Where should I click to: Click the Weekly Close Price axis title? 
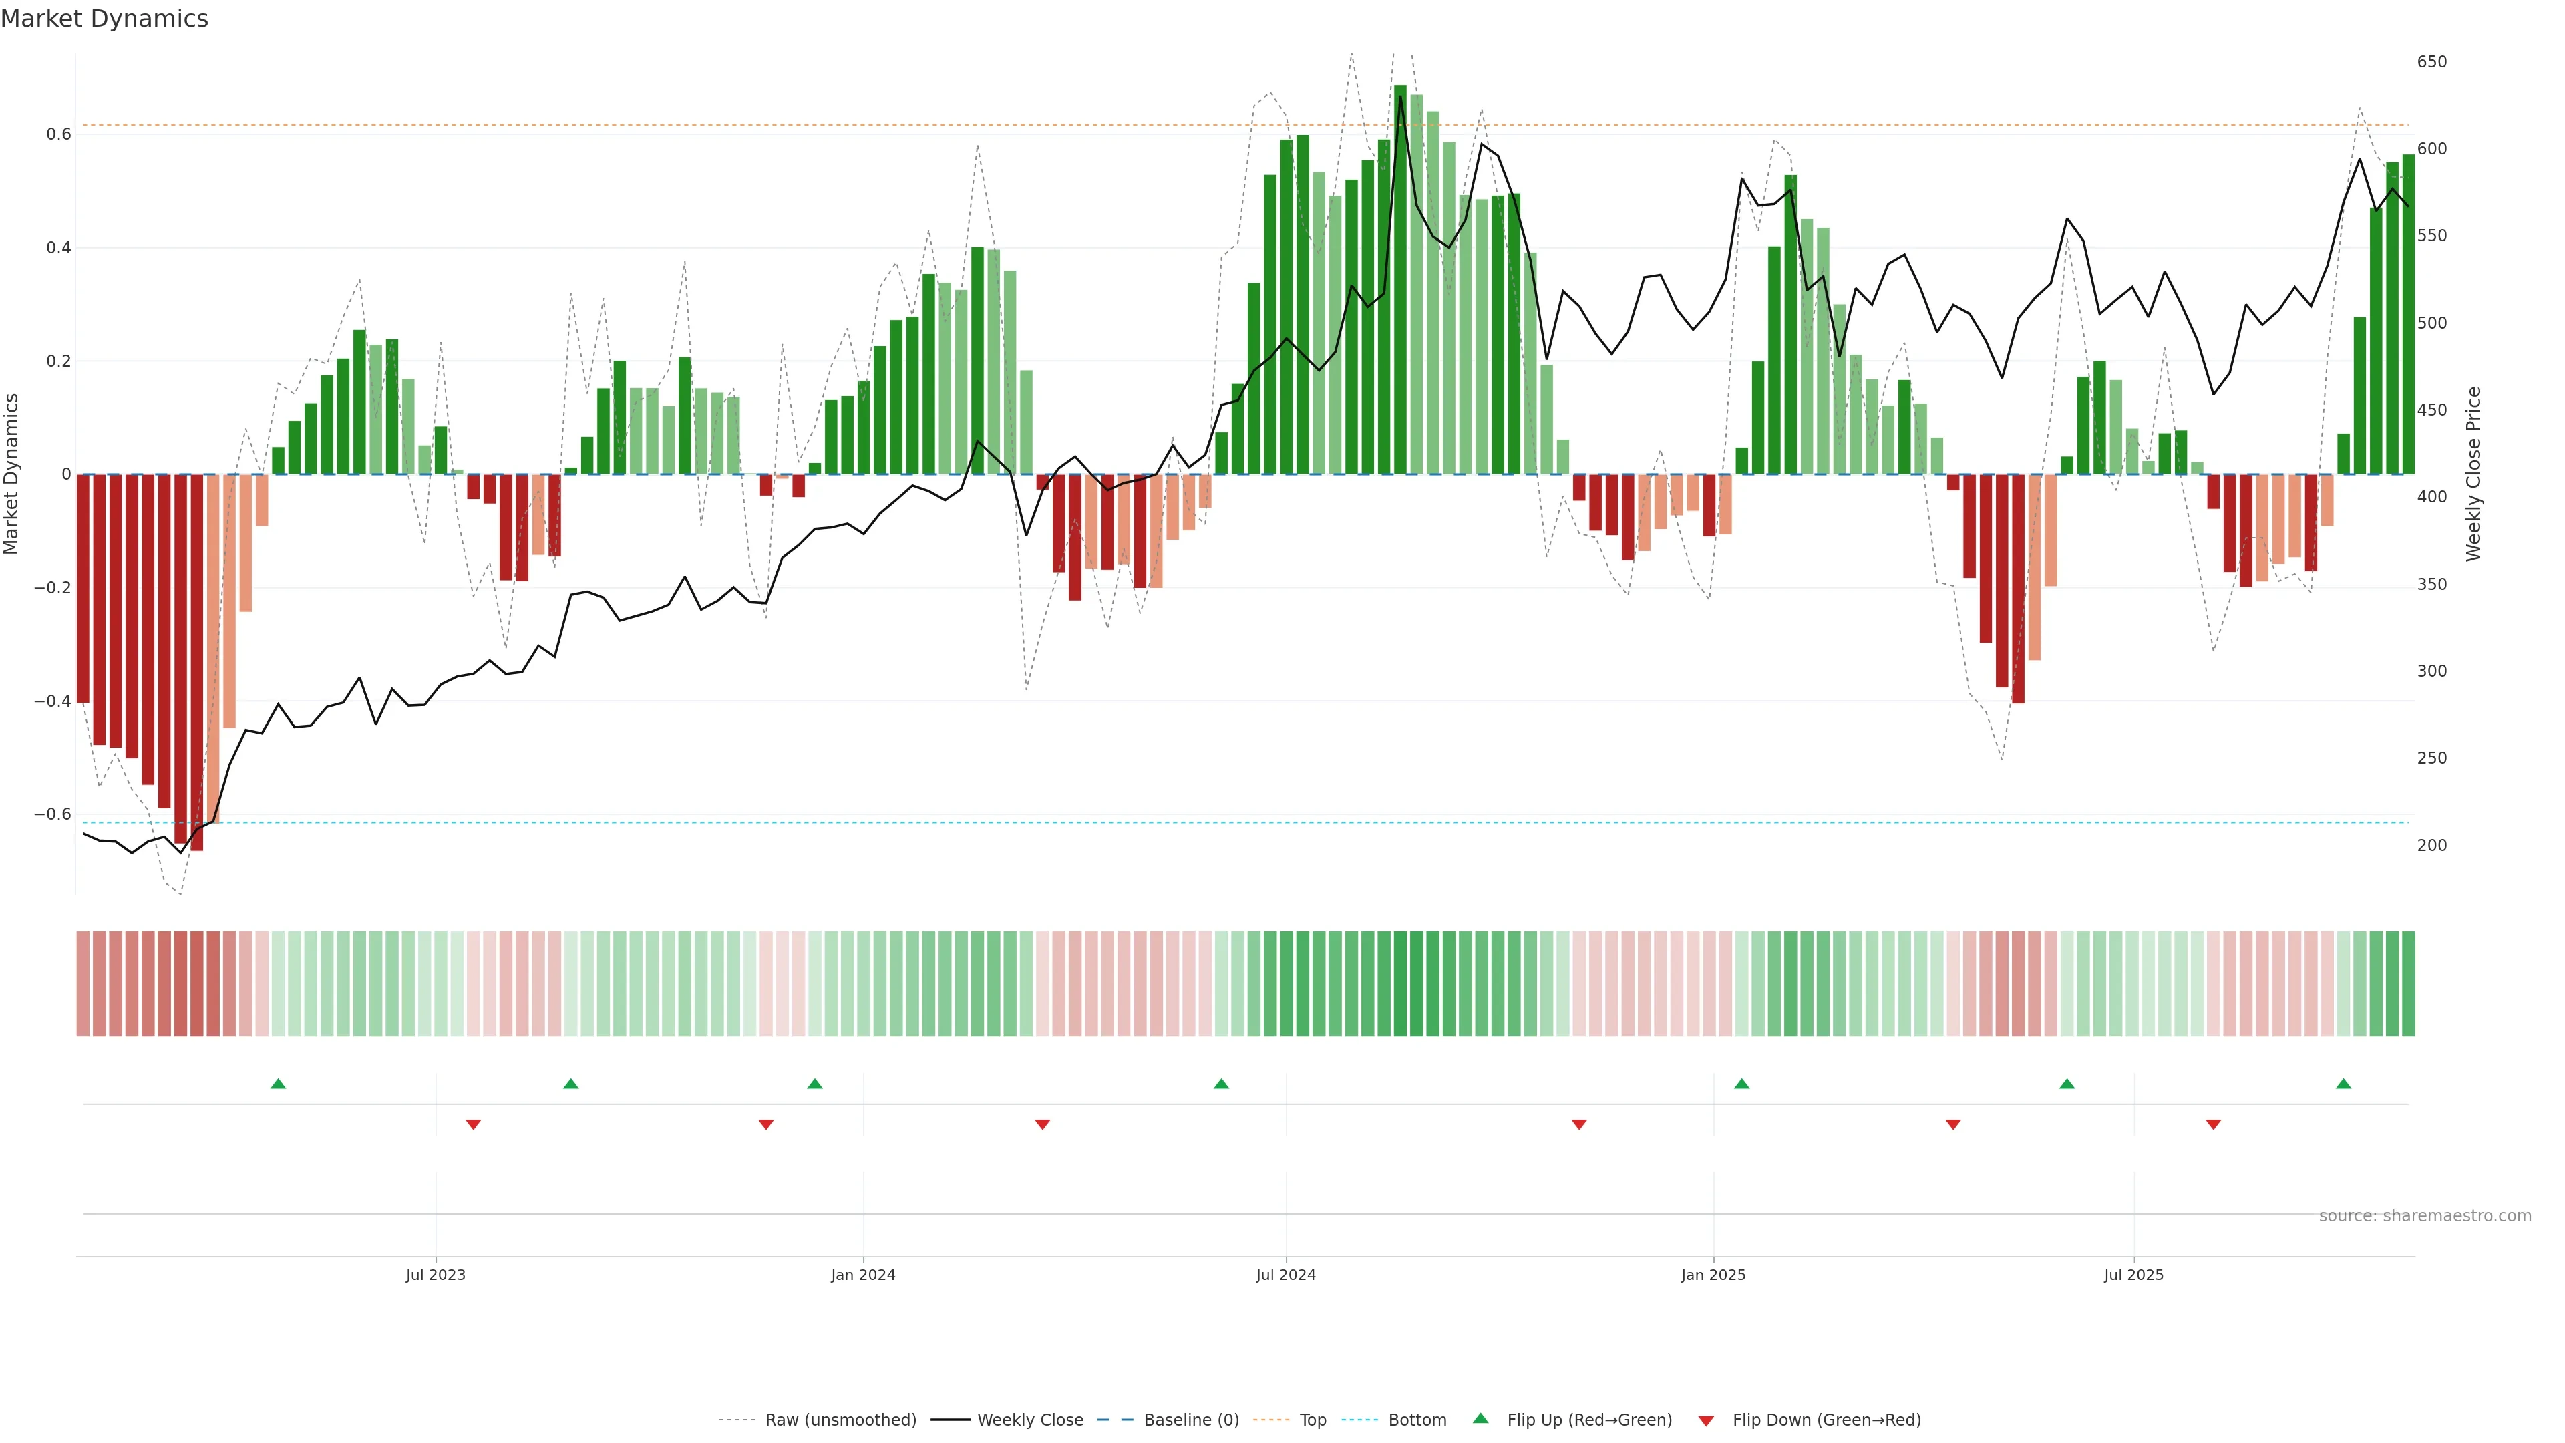coord(2473,474)
